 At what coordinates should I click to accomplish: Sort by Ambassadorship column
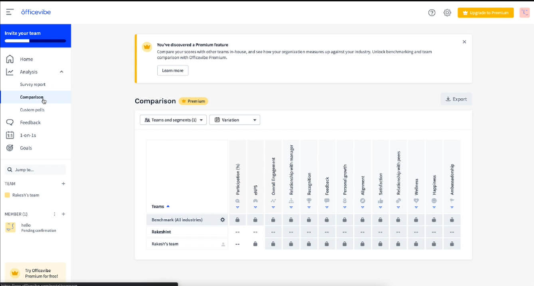[452, 207]
